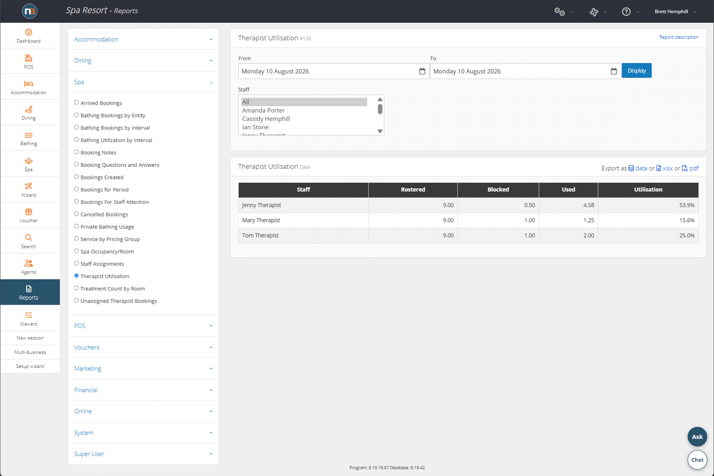Open the Chat button

697,460
